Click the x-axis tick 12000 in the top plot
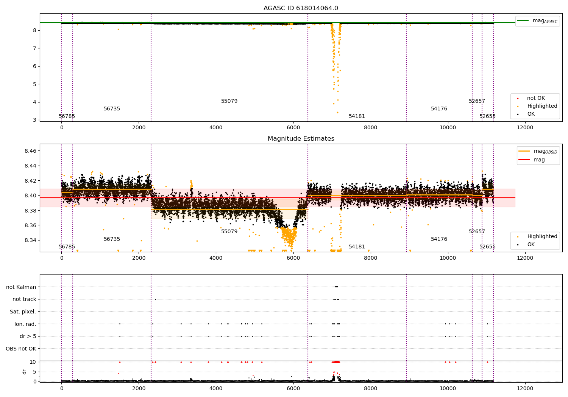Image resolution: width=568 pixels, height=397 pixels. [x=525, y=128]
